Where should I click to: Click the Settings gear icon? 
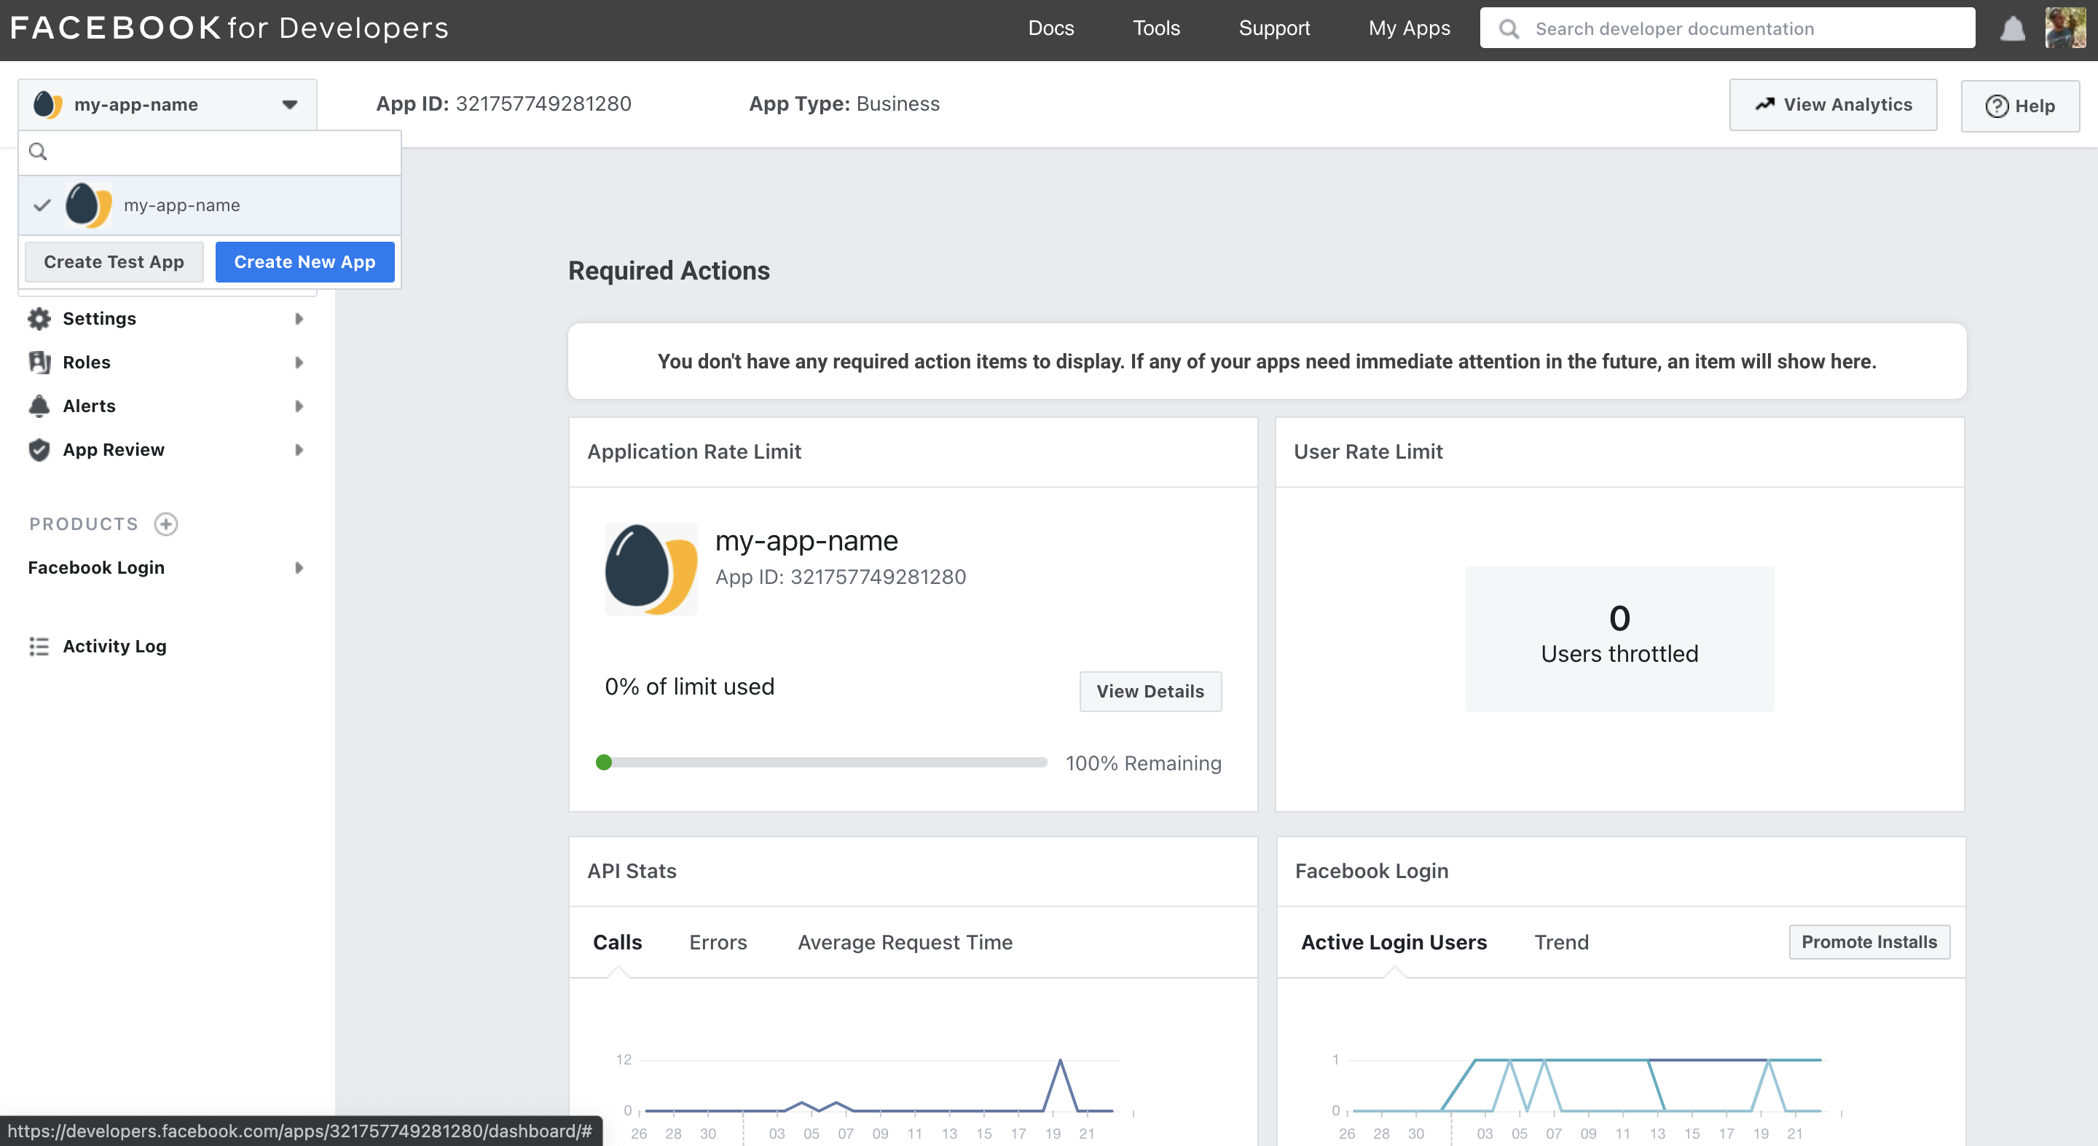point(39,319)
